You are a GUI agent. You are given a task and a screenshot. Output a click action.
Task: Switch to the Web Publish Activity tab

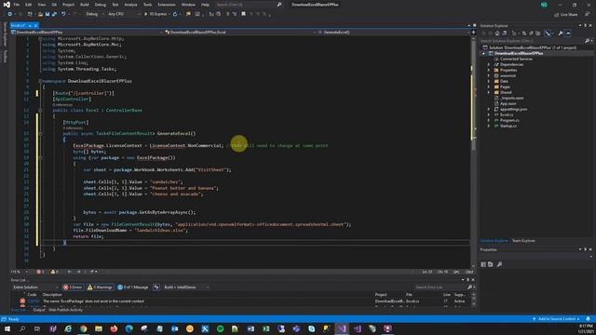click(x=65, y=310)
